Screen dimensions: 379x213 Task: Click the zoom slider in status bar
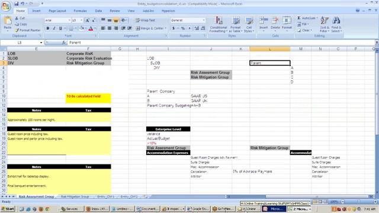pyautogui.click(x=358, y=202)
